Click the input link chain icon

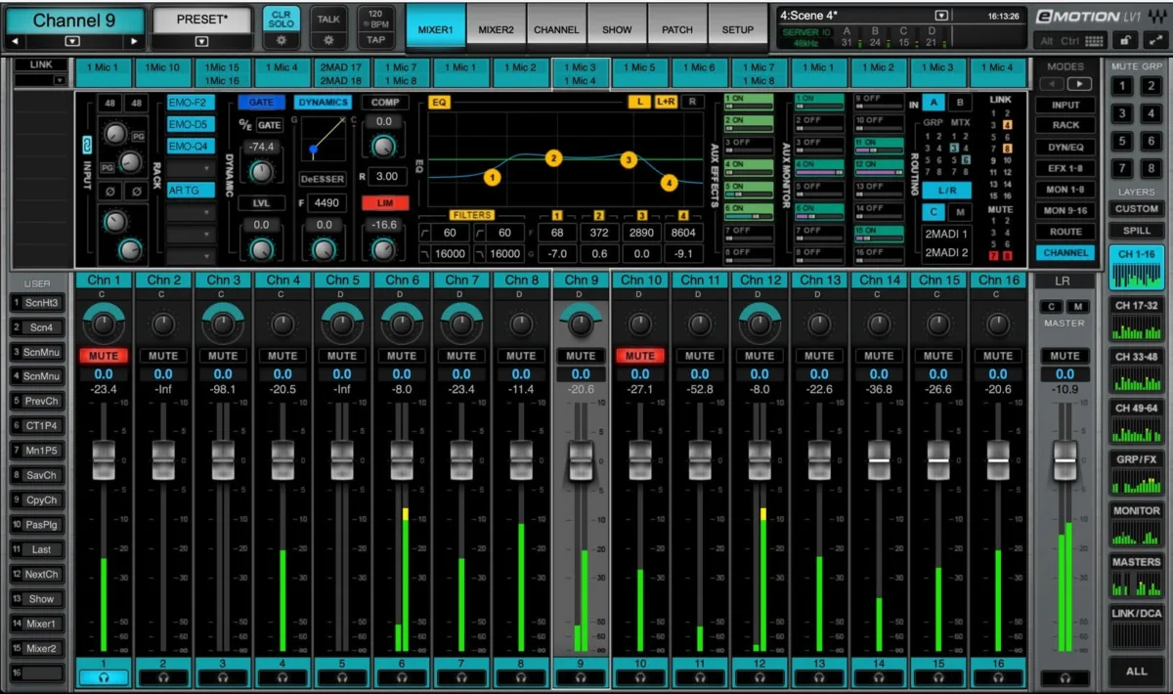tap(87, 146)
